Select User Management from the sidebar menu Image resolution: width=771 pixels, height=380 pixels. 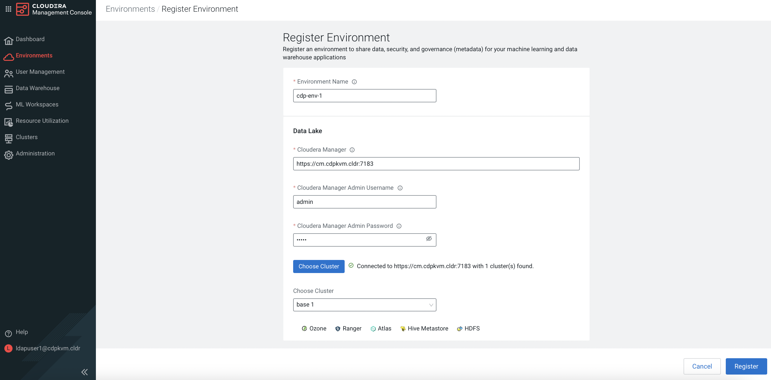tap(40, 72)
